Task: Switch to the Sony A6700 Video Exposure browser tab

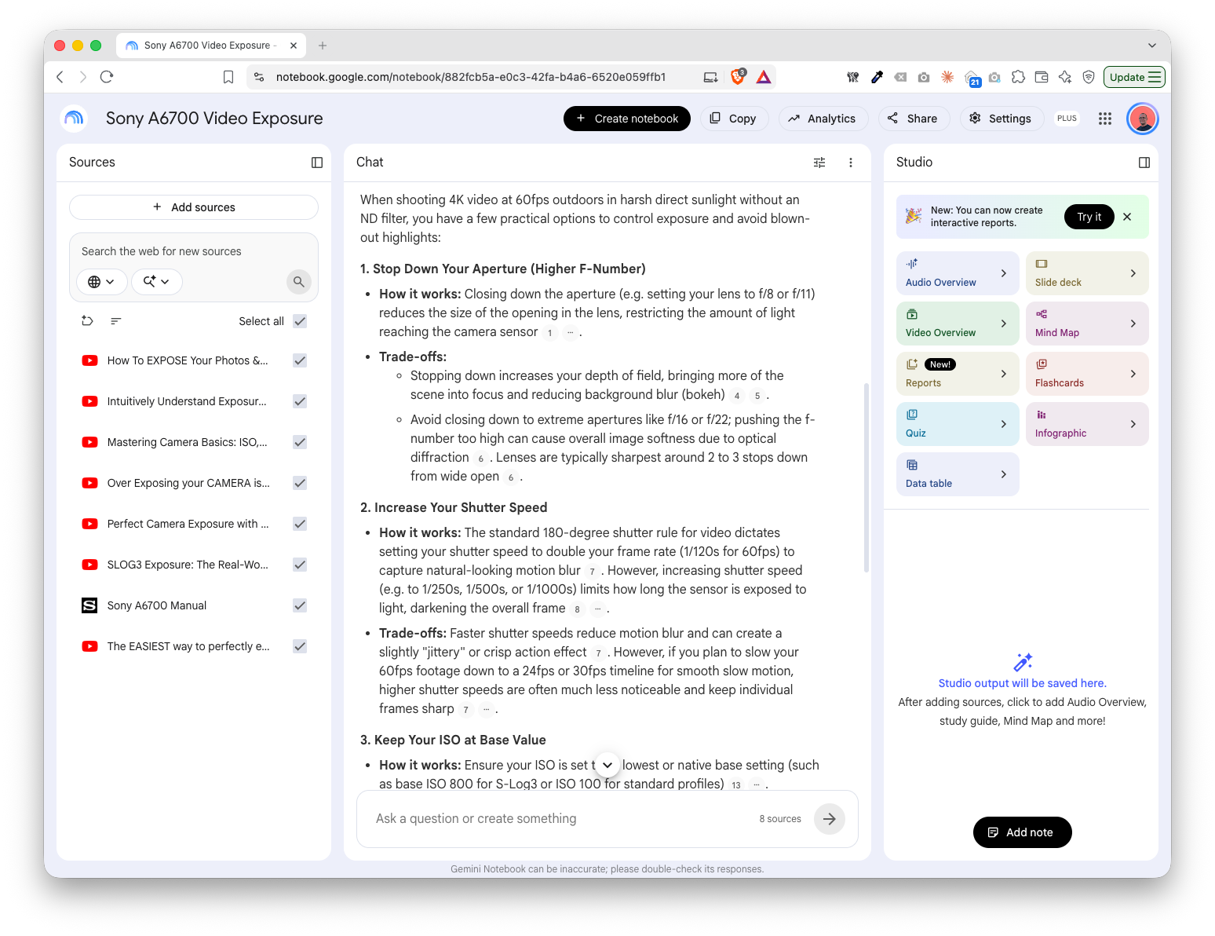Action: [x=210, y=46]
